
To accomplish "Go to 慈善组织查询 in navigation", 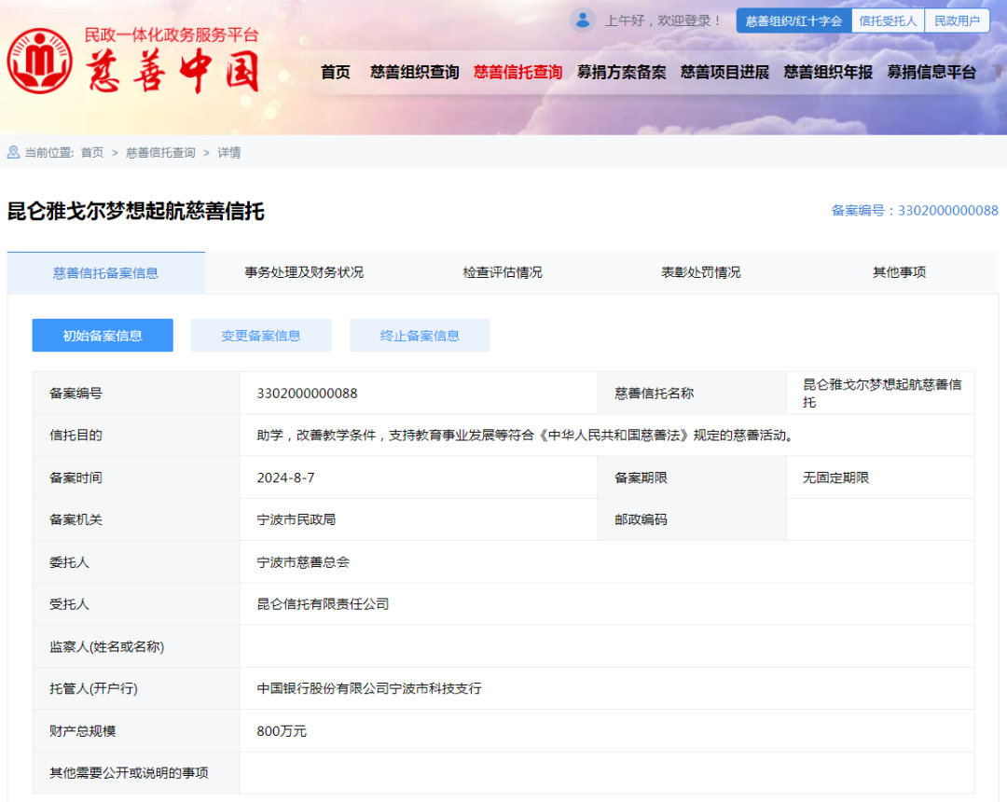I will pyautogui.click(x=414, y=72).
